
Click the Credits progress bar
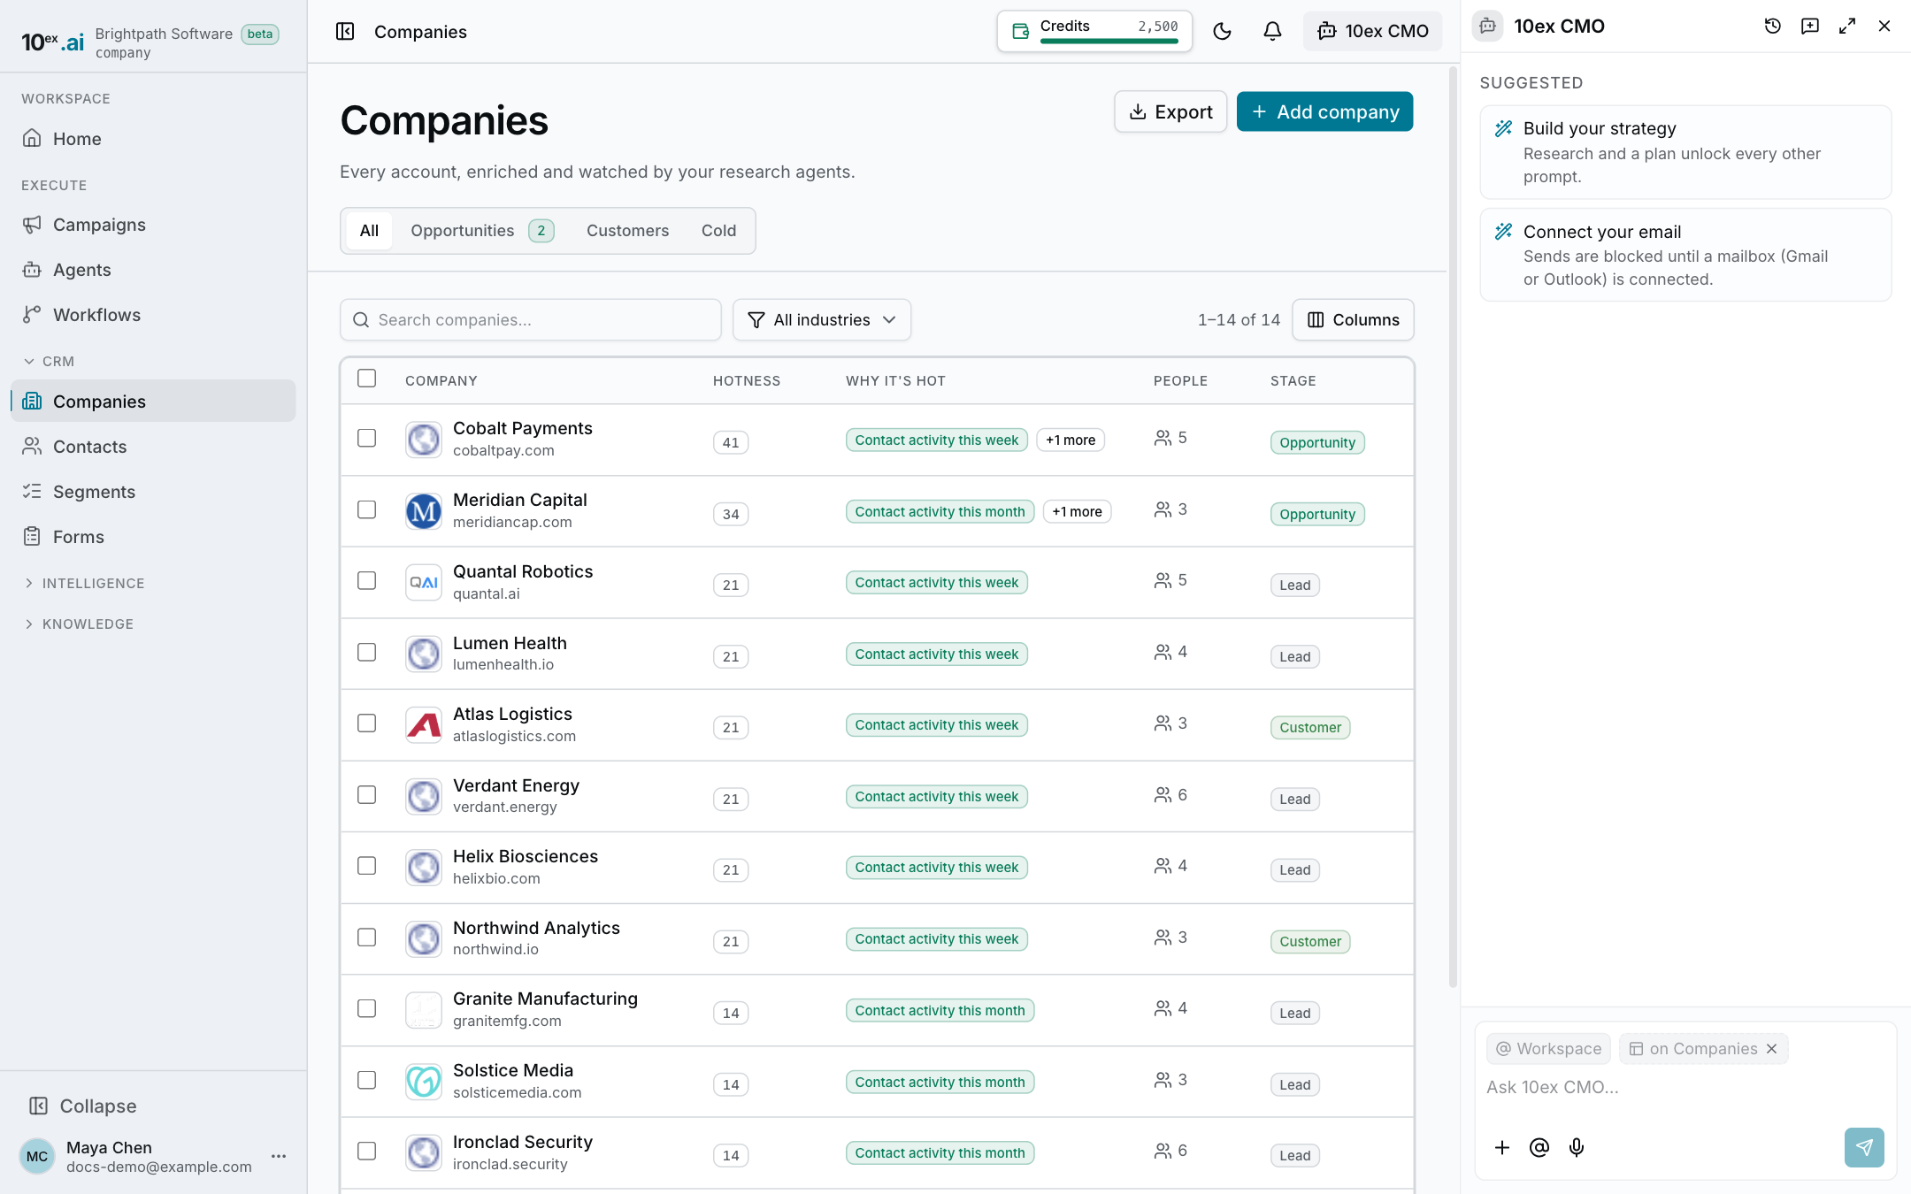coord(1109,41)
